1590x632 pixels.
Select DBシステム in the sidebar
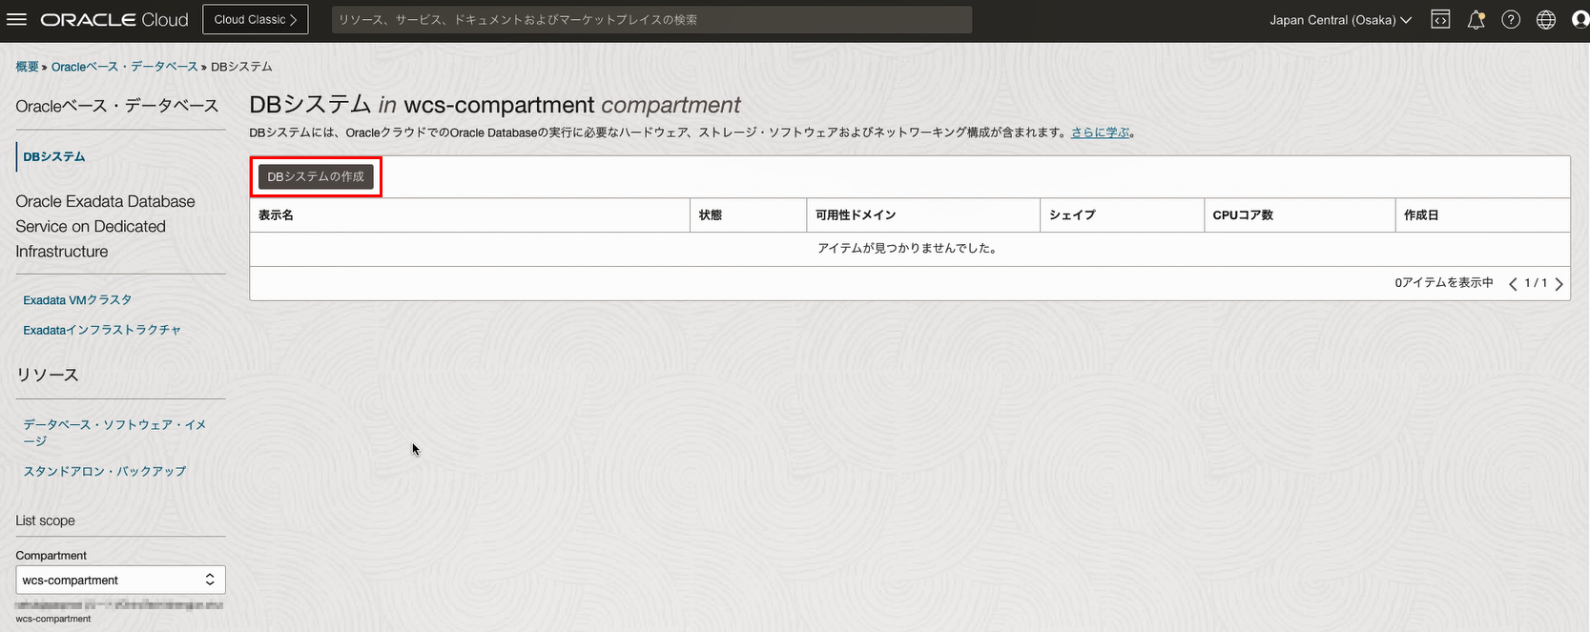pos(54,156)
